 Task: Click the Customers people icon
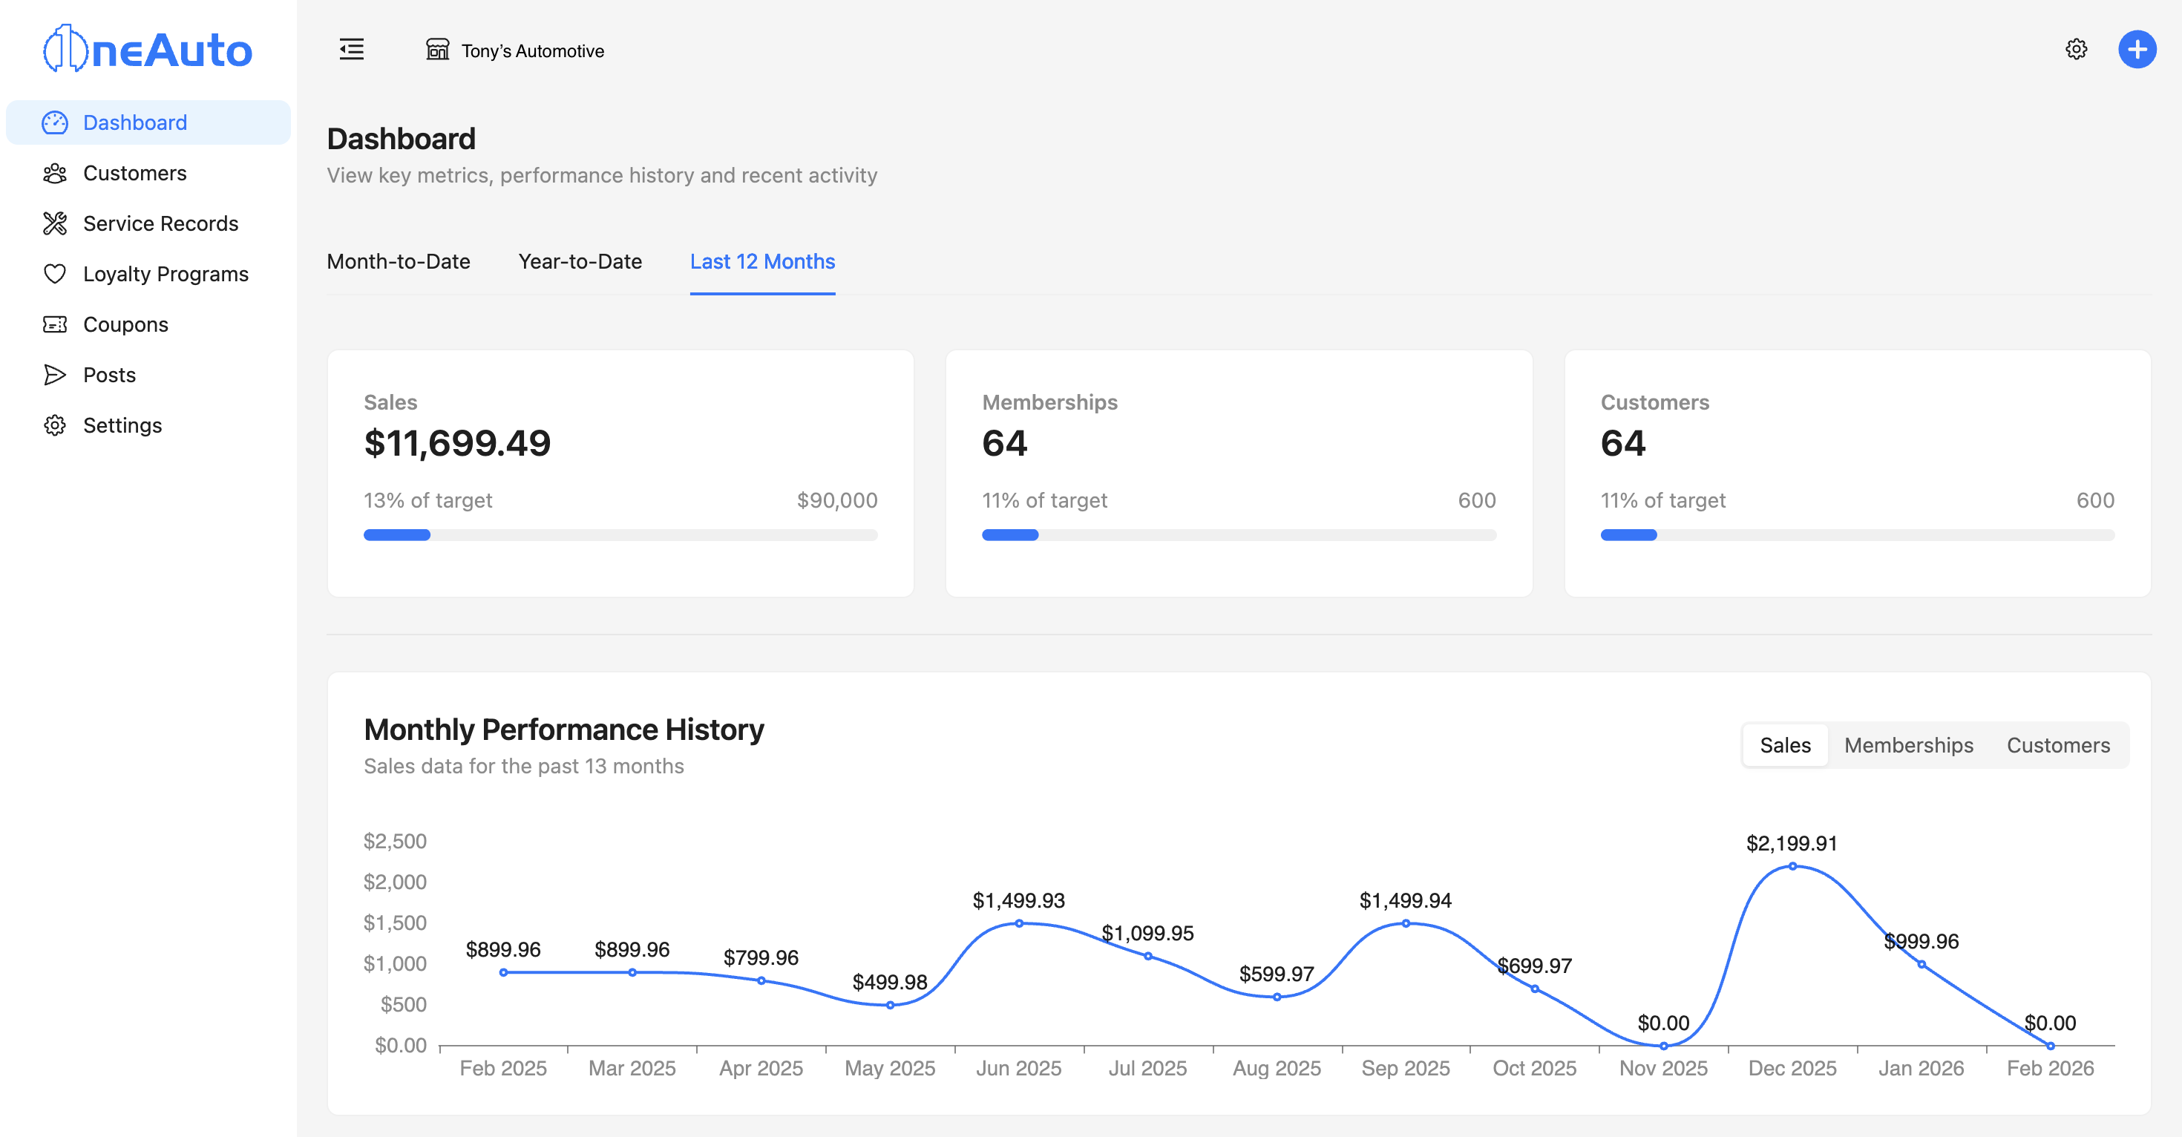[x=54, y=174]
